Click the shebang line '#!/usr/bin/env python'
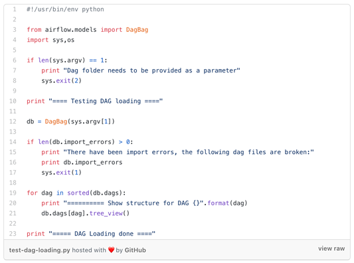This screenshot has width=354, height=263. point(65,9)
